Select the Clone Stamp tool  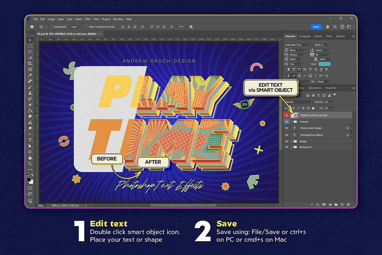30,93
